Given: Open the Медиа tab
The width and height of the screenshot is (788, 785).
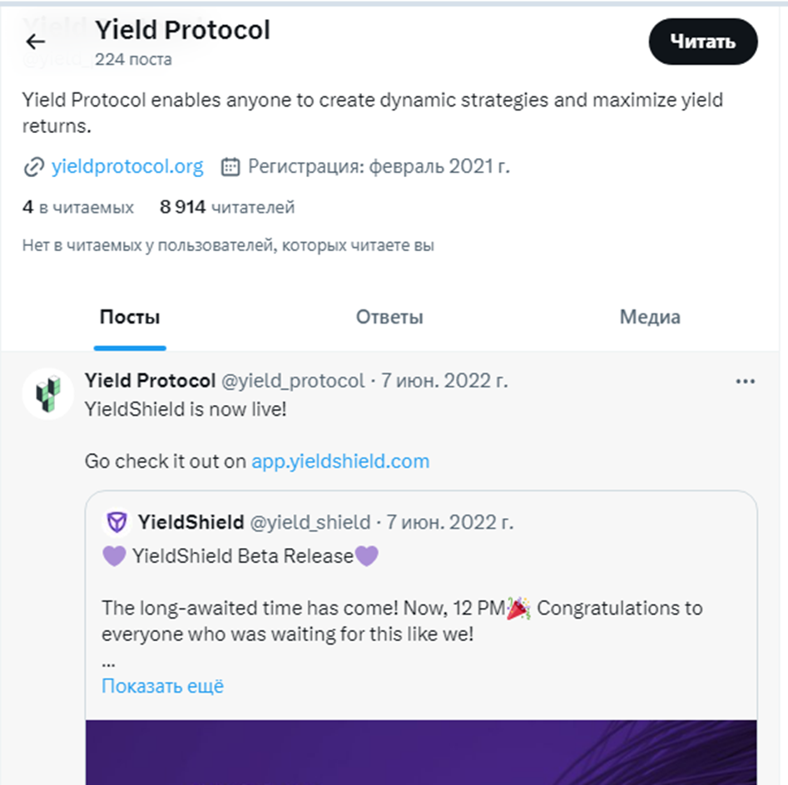Looking at the screenshot, I should [650, 317].
